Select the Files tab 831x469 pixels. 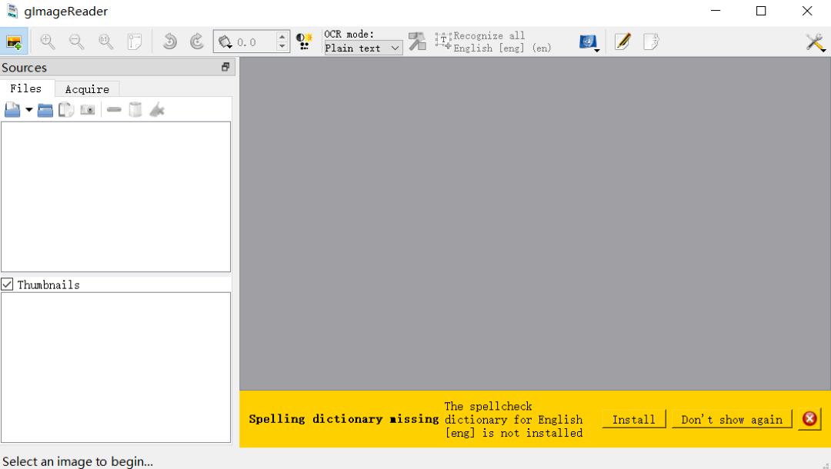[26, 88]
